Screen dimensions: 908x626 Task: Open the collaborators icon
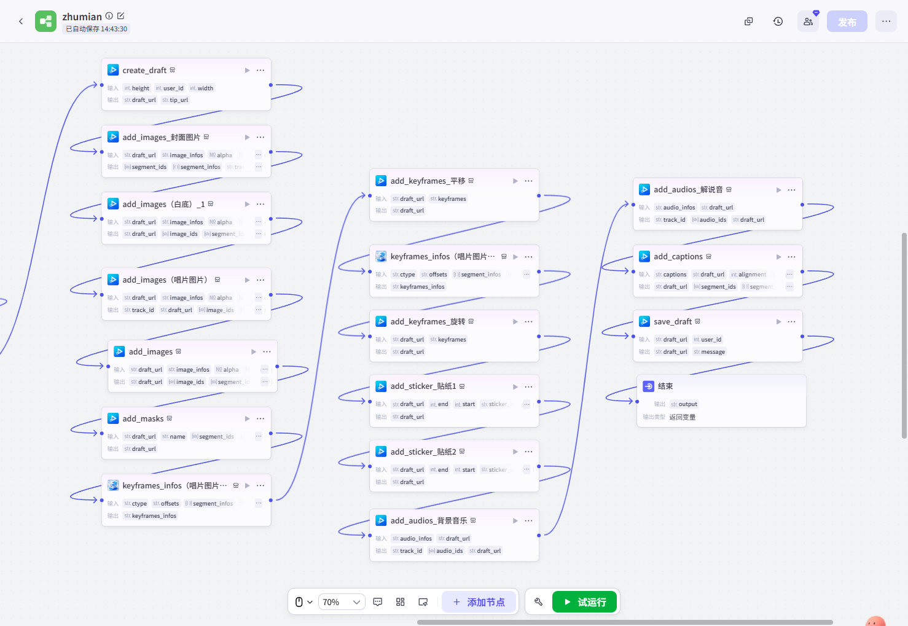pyautogui.click(x=808, y=22)
